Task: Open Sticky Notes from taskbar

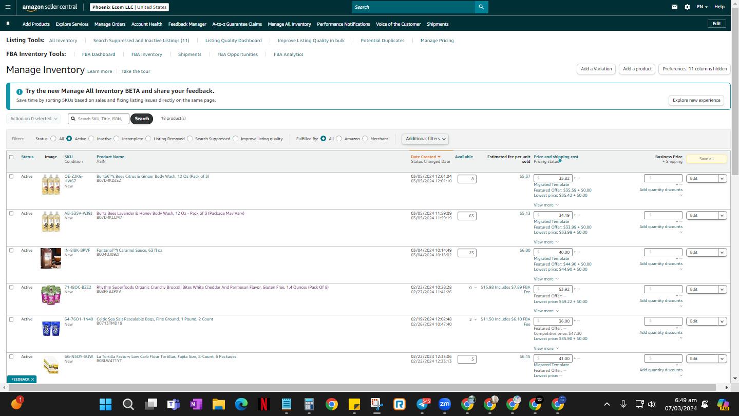Action: 354,404
